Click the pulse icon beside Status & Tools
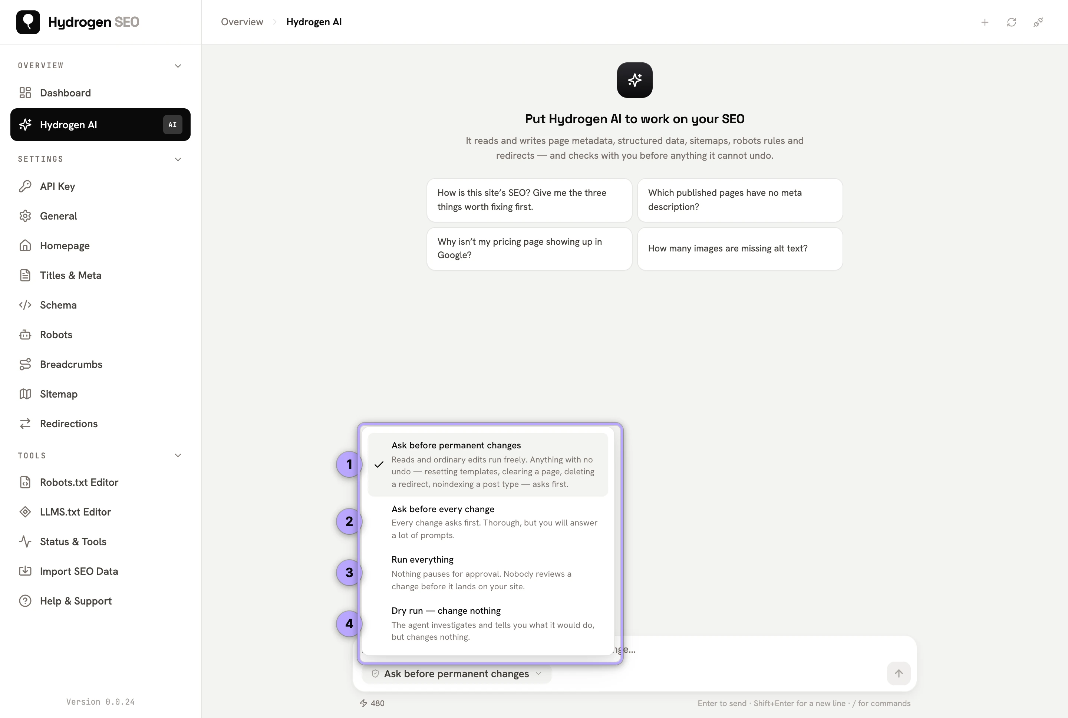 point(25,542)
